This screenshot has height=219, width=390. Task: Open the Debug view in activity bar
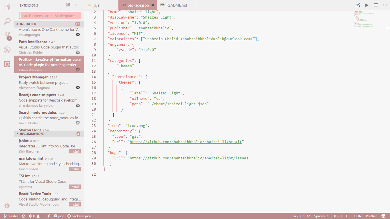click(x=7, y=50)
